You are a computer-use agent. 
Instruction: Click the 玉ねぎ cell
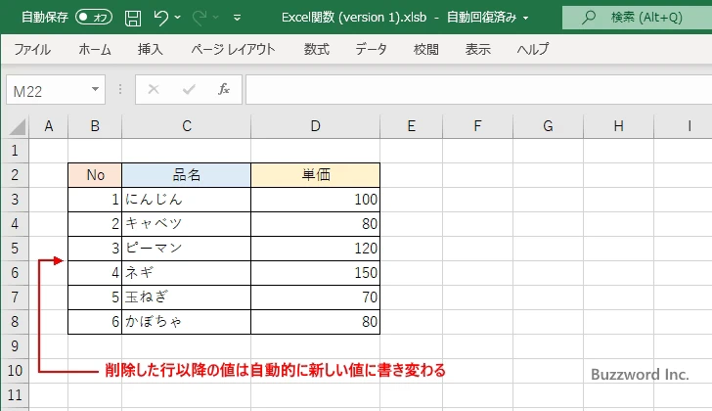(187, 297)
